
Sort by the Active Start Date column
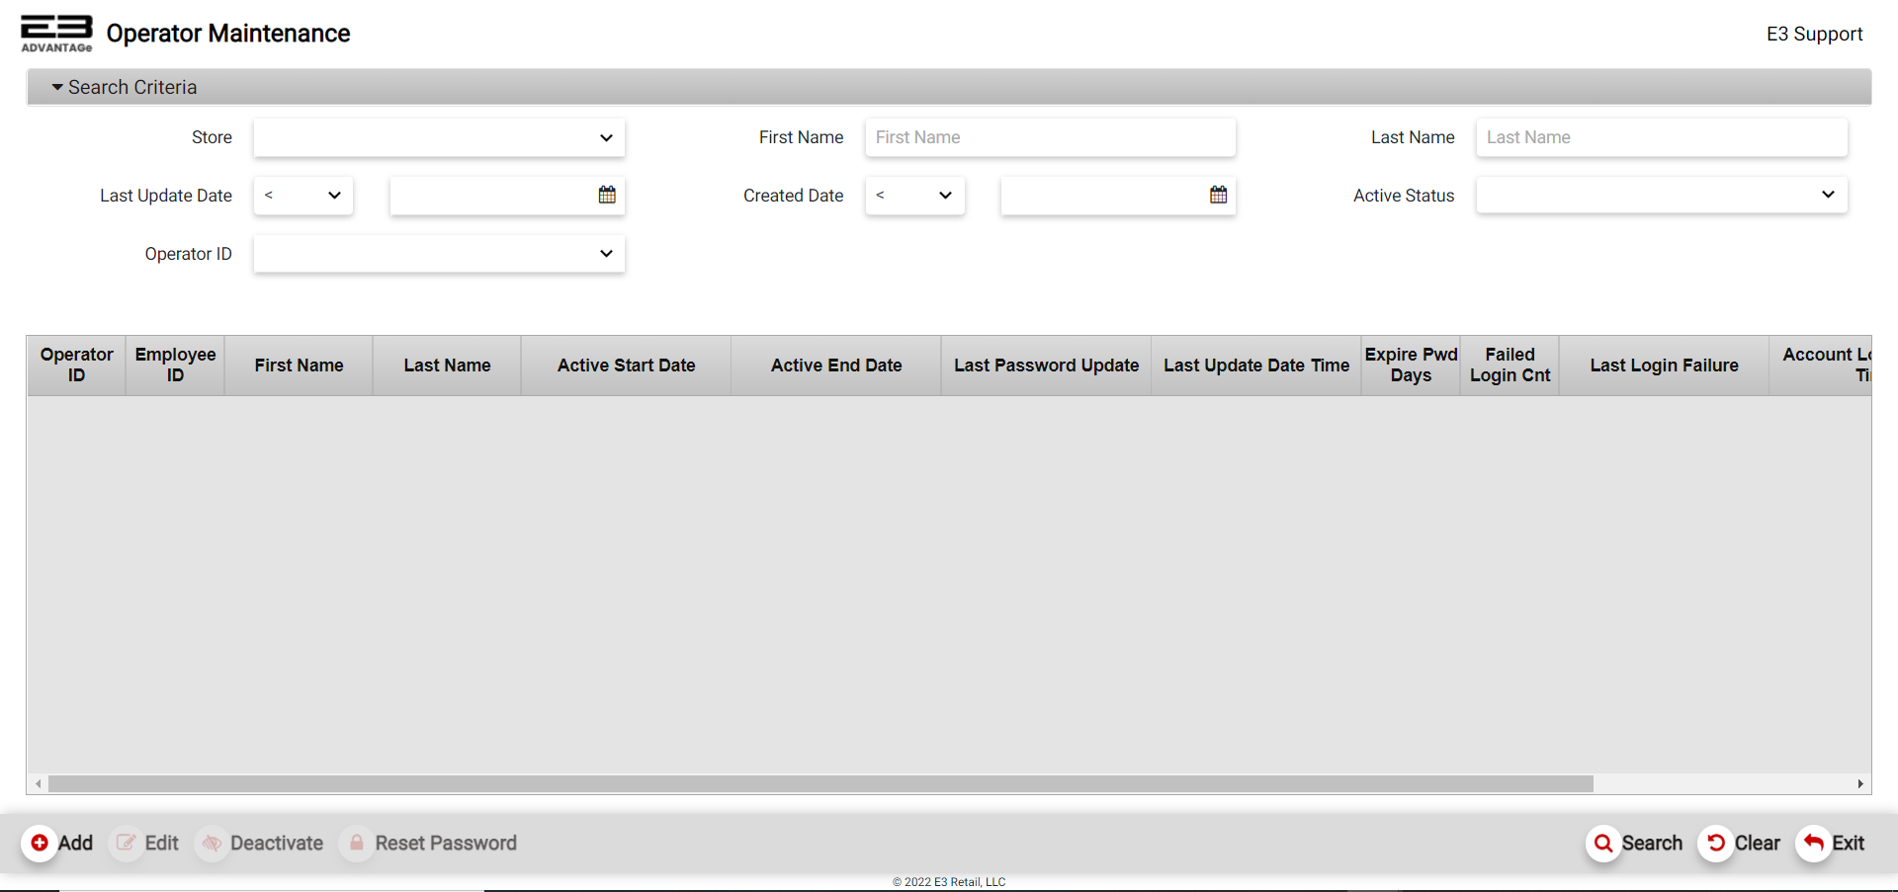pos(626,365)
